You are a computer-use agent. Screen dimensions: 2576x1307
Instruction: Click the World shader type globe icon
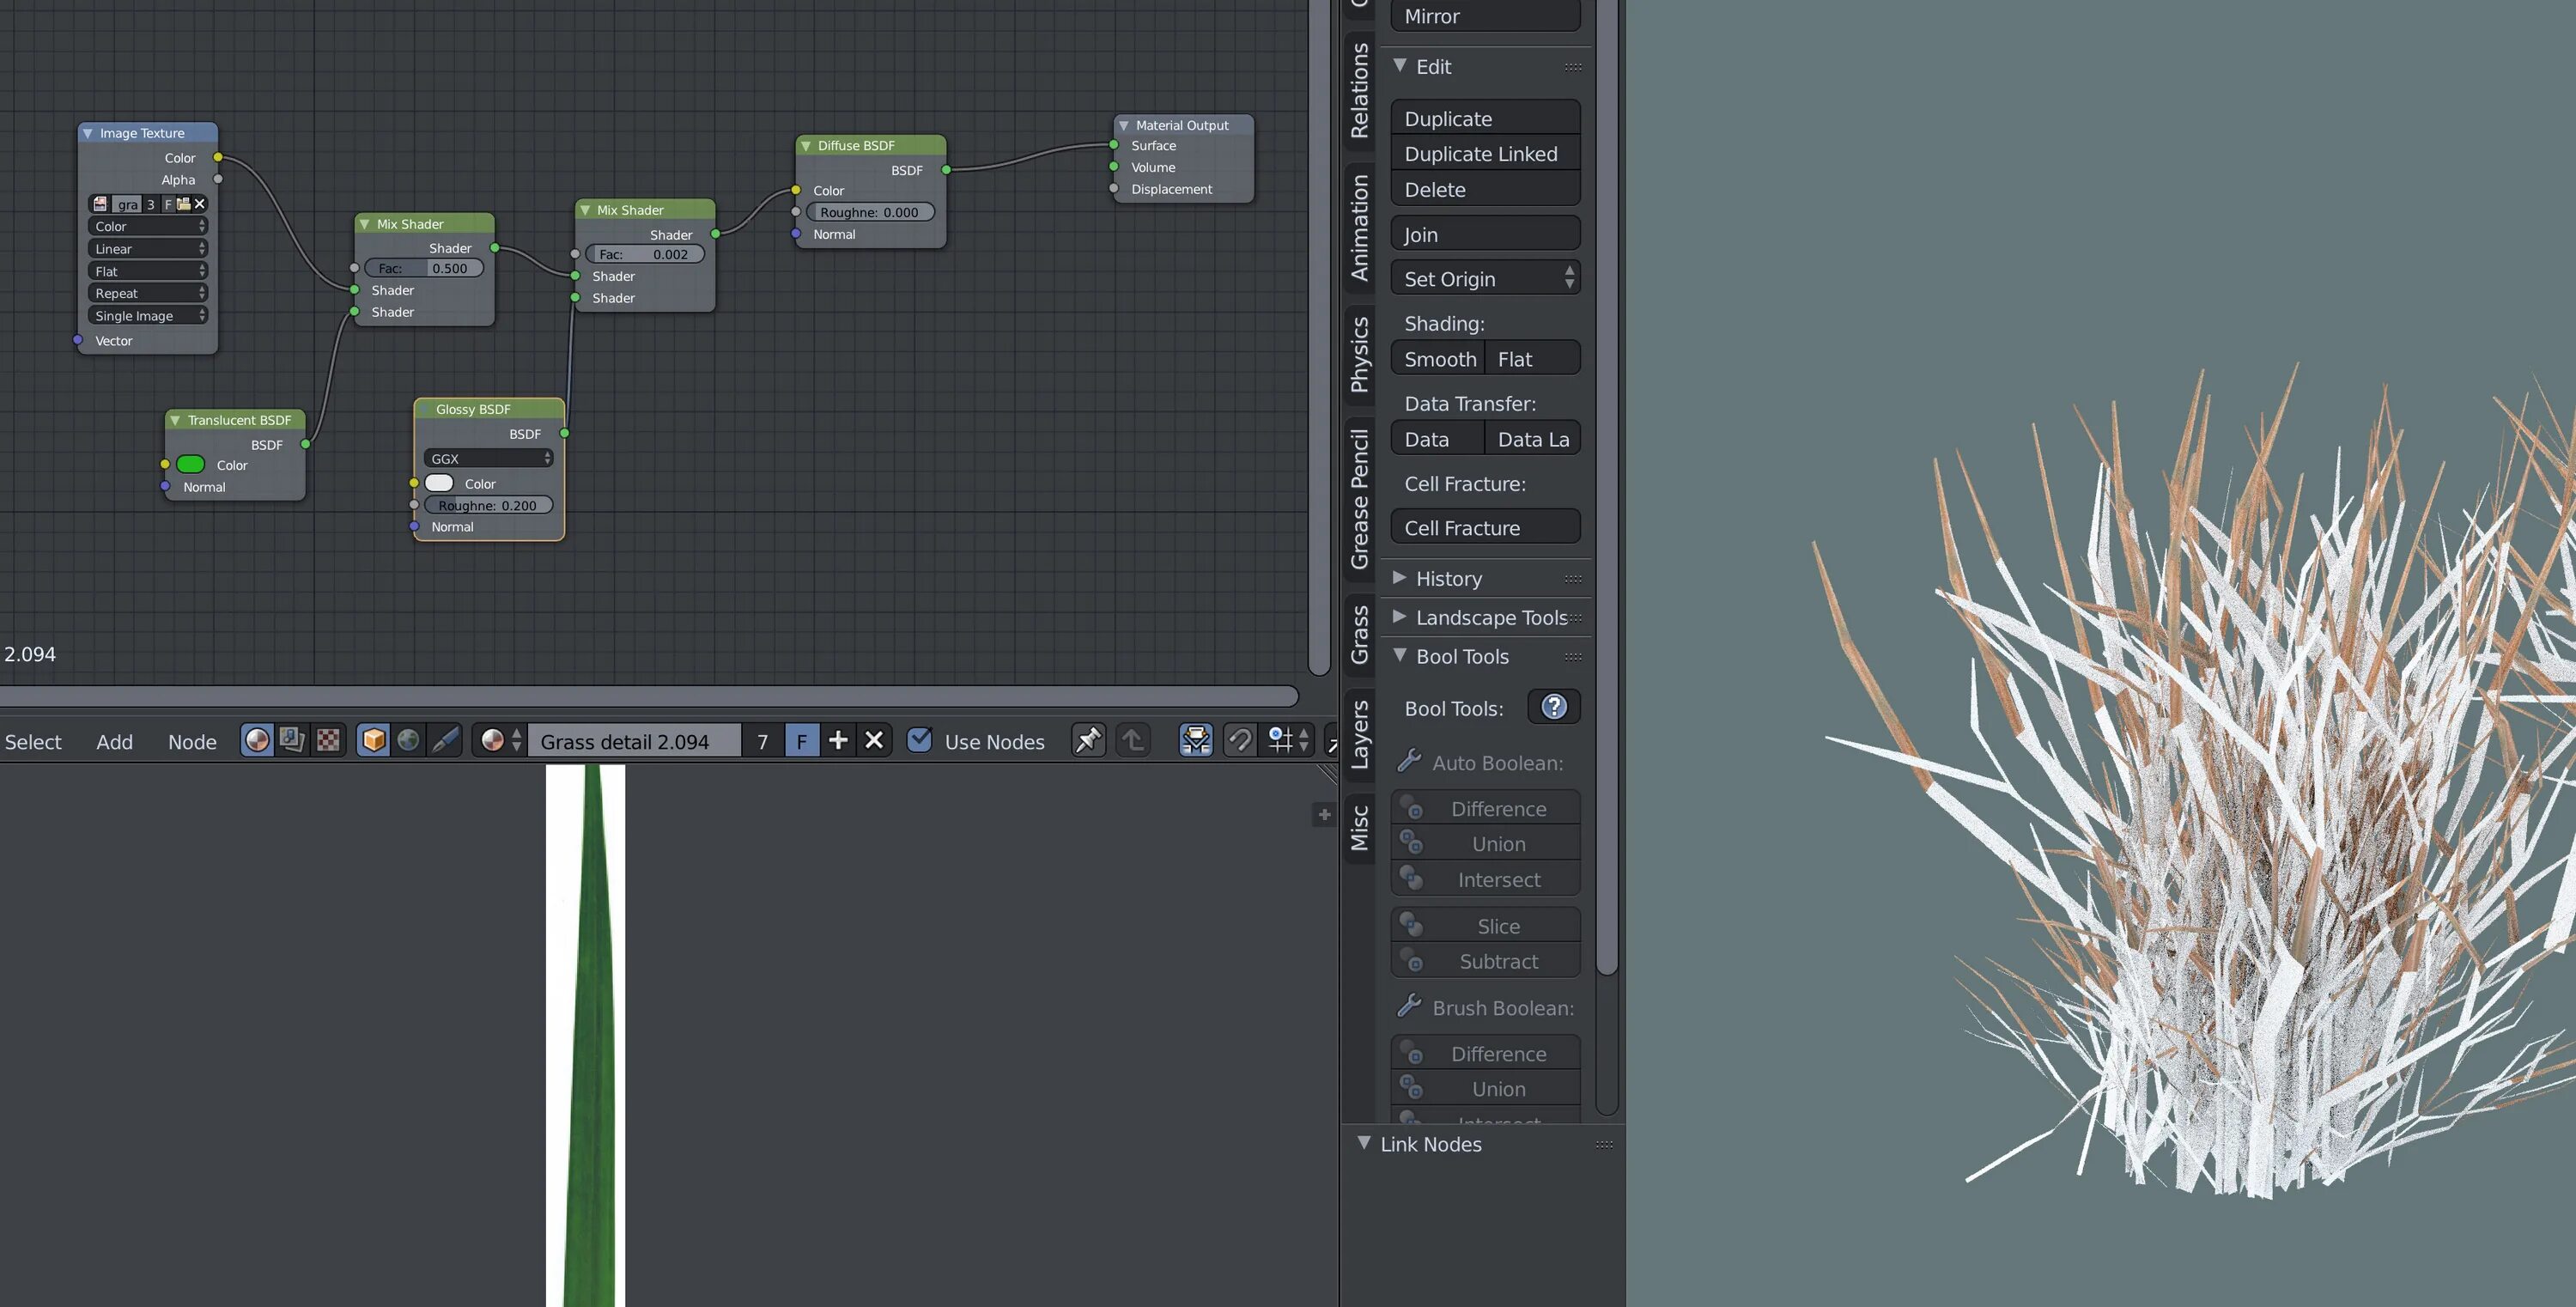click(408, 740)
